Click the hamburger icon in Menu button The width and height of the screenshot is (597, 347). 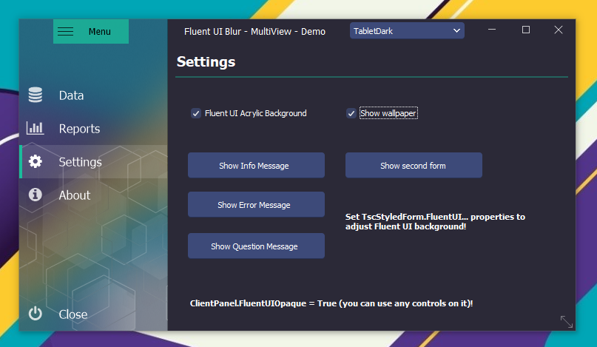point(66,31)
